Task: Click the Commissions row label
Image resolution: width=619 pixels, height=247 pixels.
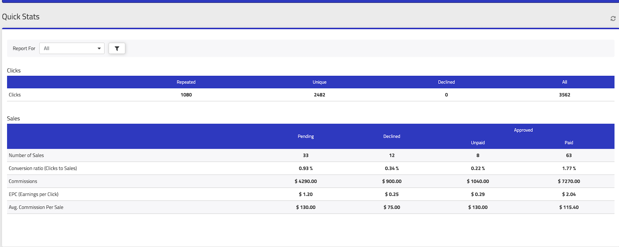Action: 23,181
